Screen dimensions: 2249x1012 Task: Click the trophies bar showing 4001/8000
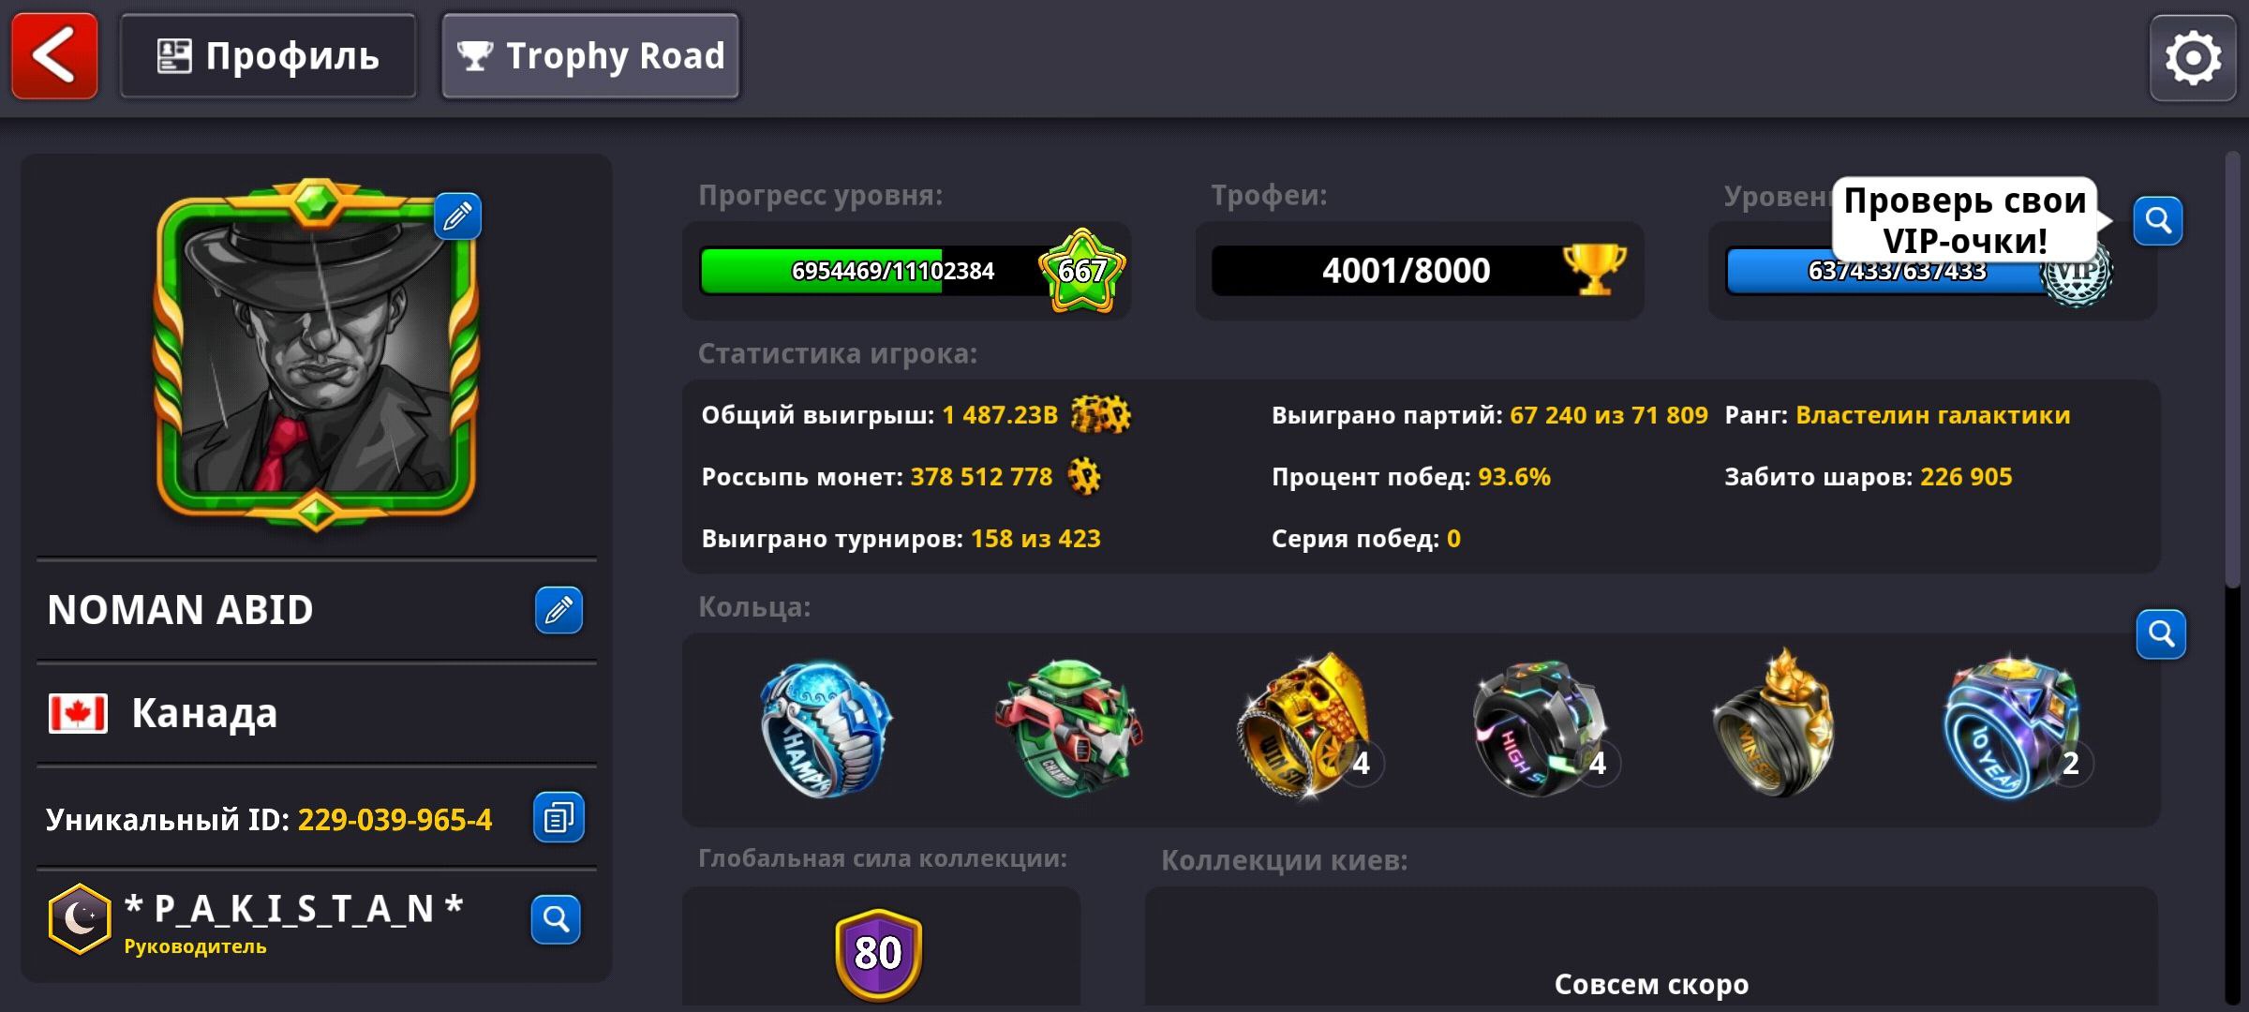(x=1419, y=271)
